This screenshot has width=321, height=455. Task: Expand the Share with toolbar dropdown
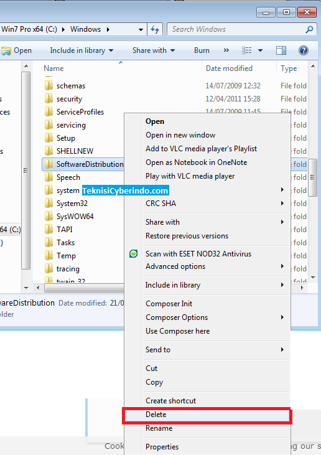click(172, 50)
